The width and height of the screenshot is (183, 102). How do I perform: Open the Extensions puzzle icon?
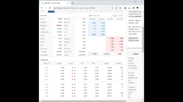[x=125, y=8]
